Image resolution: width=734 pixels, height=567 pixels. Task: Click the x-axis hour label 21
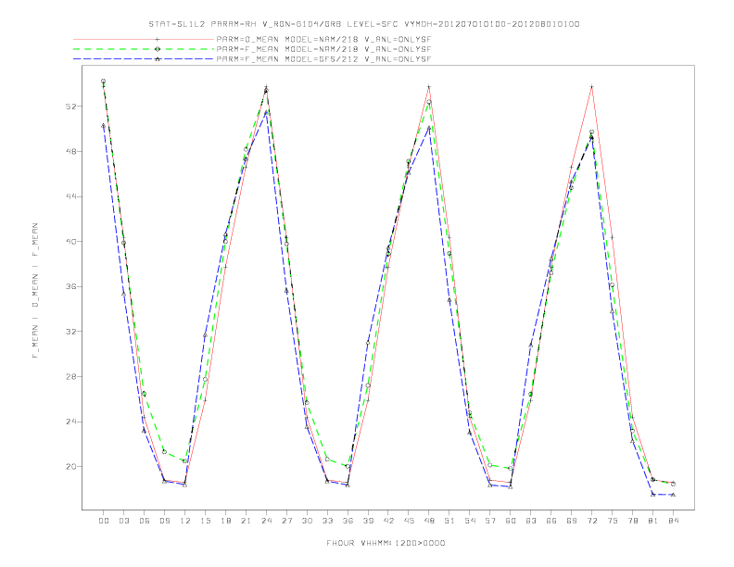(246, 521)
